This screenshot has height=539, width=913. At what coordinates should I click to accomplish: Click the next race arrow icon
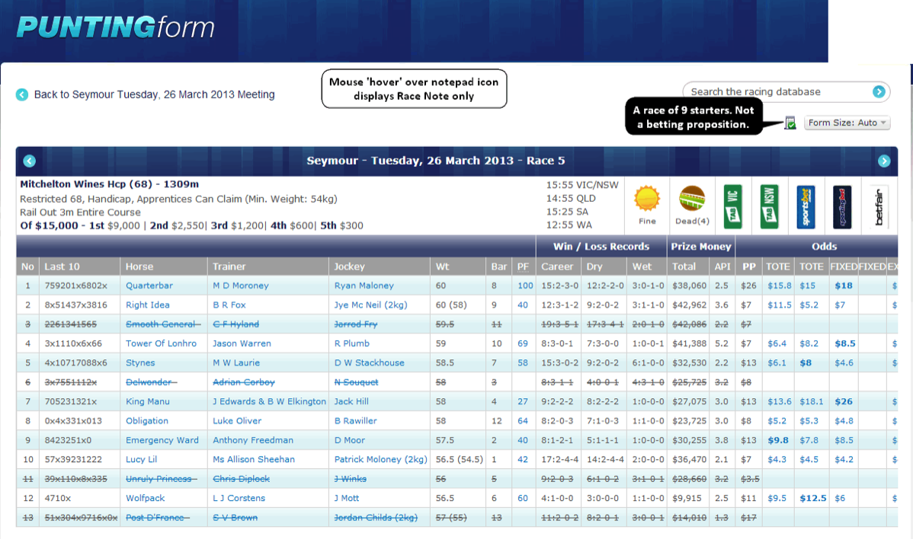click(884, 161)
